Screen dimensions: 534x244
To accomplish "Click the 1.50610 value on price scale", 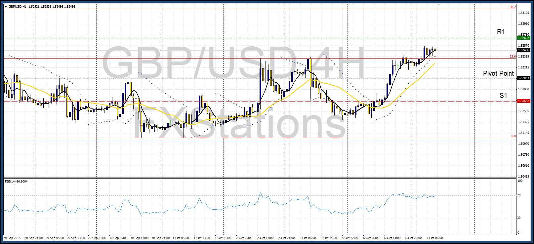I will [x=523, y=166].
